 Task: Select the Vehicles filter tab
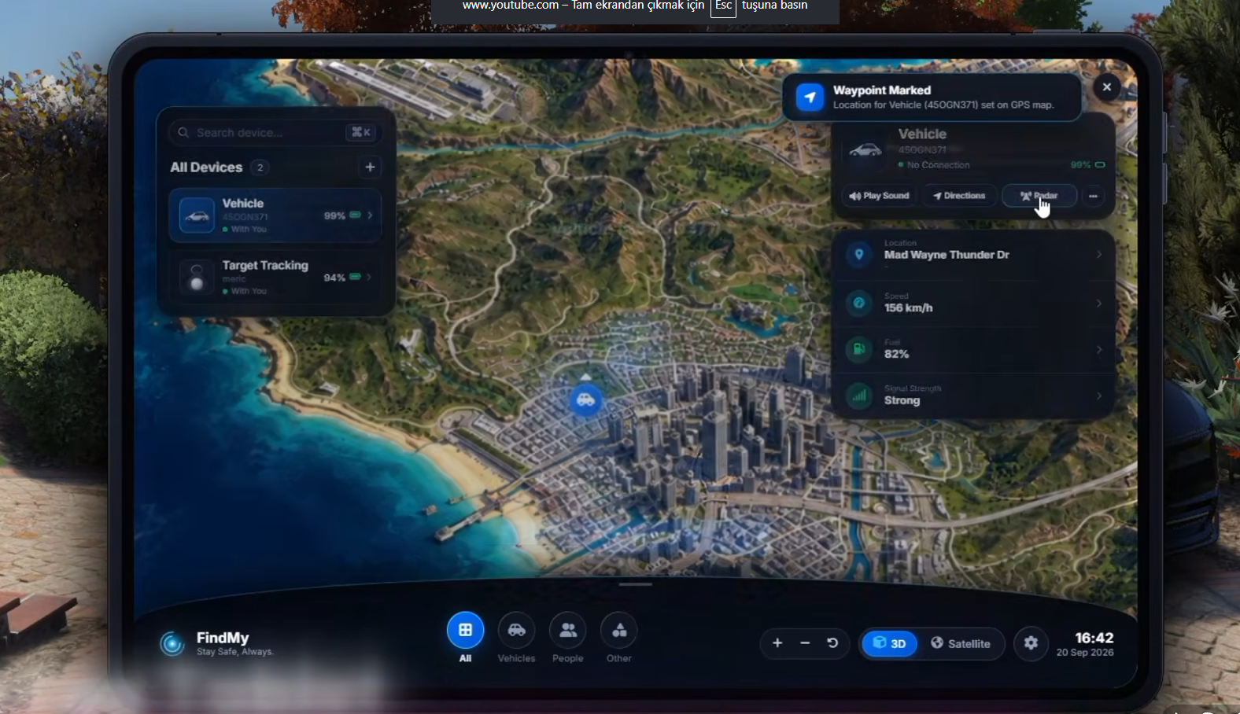point(516,638)
